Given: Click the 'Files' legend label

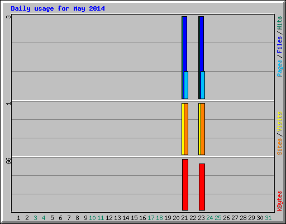Looking at the screenshot, I should [x=280, y=45].
